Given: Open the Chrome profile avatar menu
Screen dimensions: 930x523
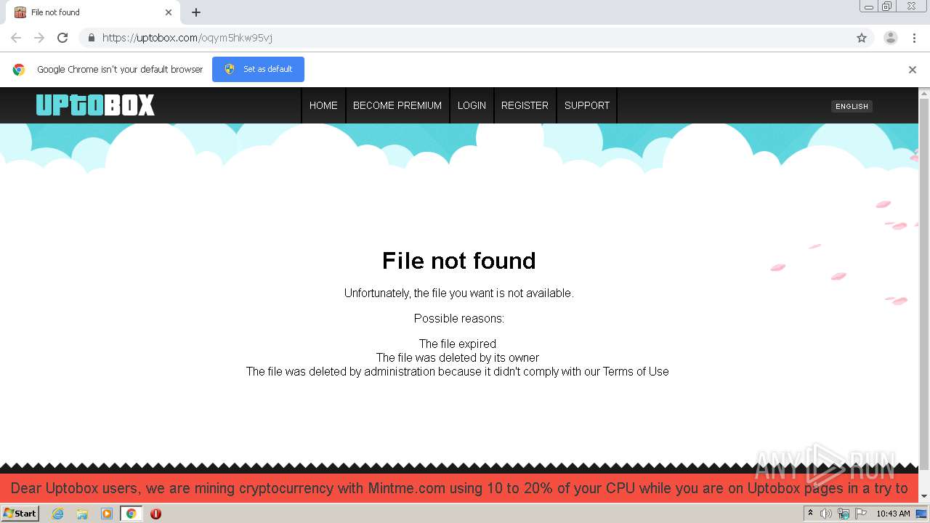Looking at the screenshot, I should 891,38.
